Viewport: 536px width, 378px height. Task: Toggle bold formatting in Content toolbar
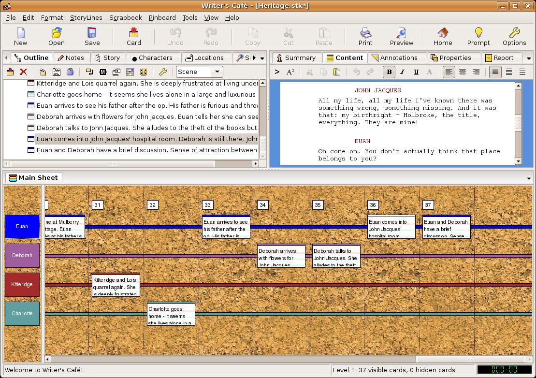pos(389,72)
